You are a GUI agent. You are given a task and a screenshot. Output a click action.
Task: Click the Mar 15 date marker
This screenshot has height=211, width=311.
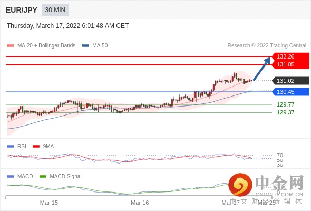49,203
